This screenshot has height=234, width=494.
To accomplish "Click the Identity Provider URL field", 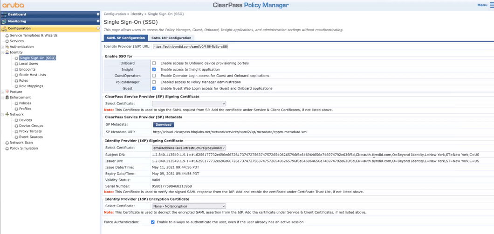I will point(190,46).
